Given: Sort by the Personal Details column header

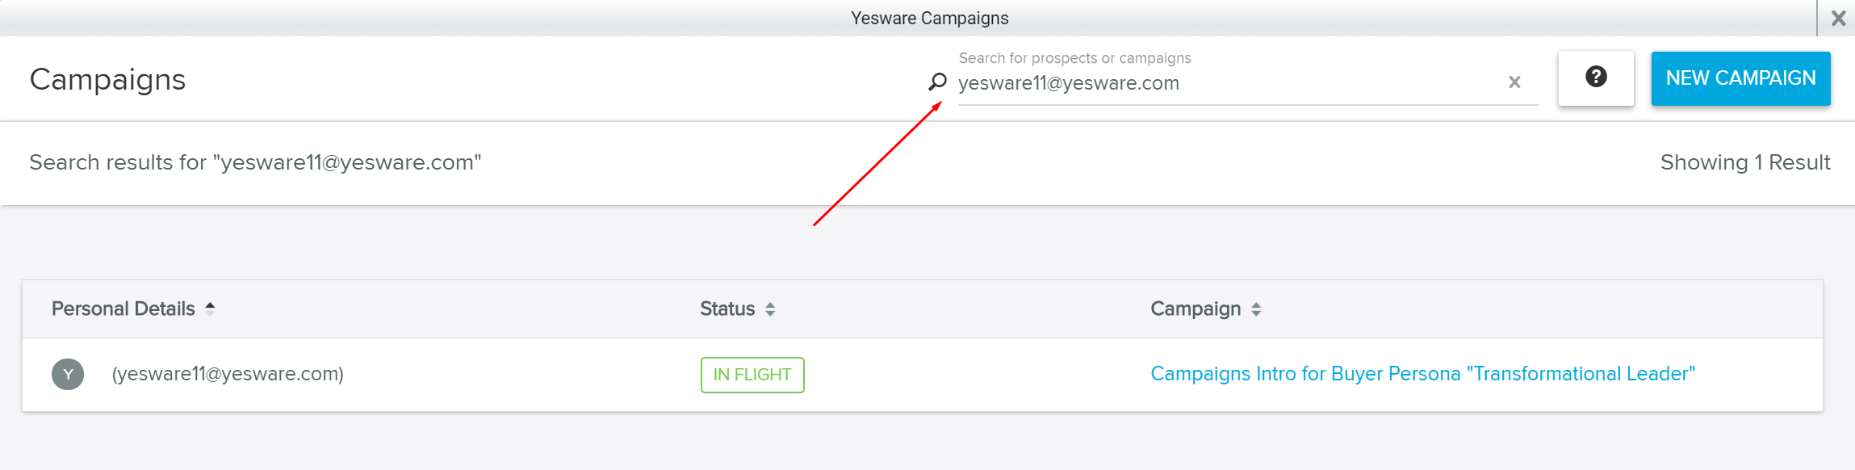Looking at the screenshot, I should (124, 308).
